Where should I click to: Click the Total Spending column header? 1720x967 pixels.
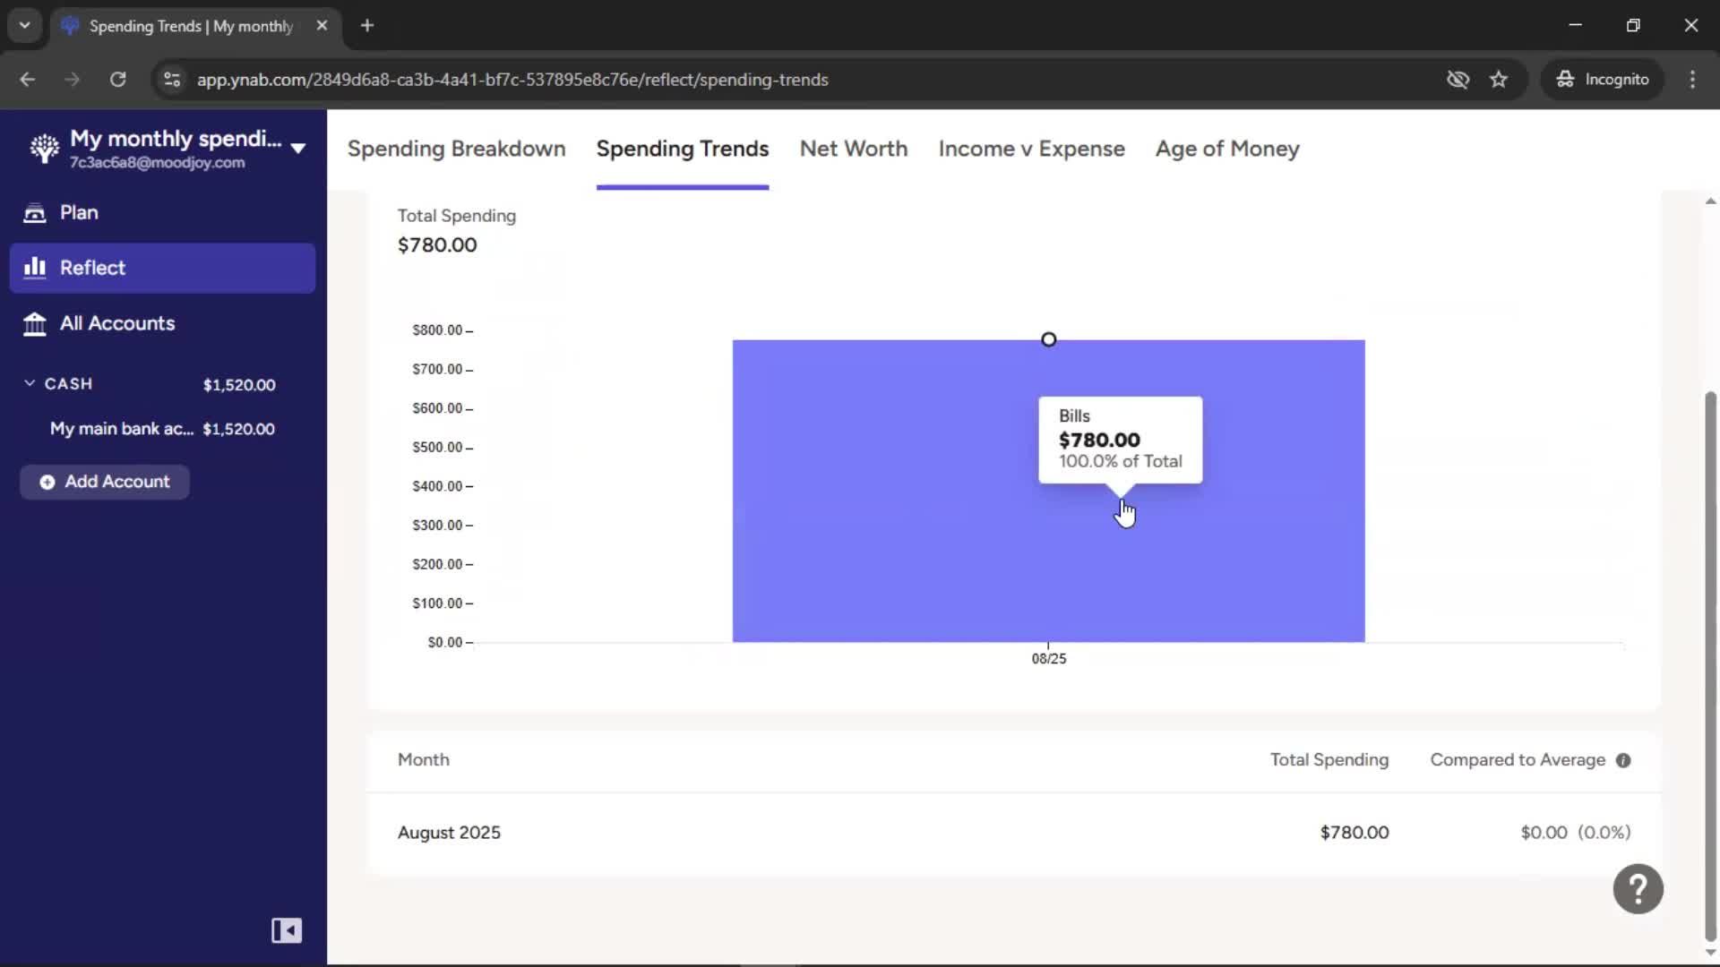click(1329, 760)
